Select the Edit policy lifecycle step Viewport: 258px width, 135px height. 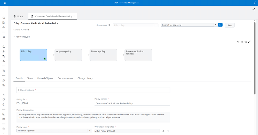33,55
